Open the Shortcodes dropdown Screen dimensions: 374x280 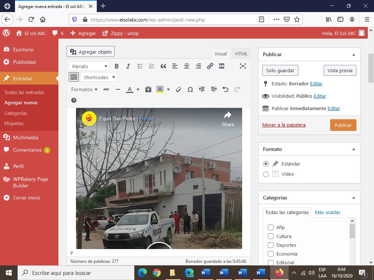pyautogui.click(x=99, y=77)
